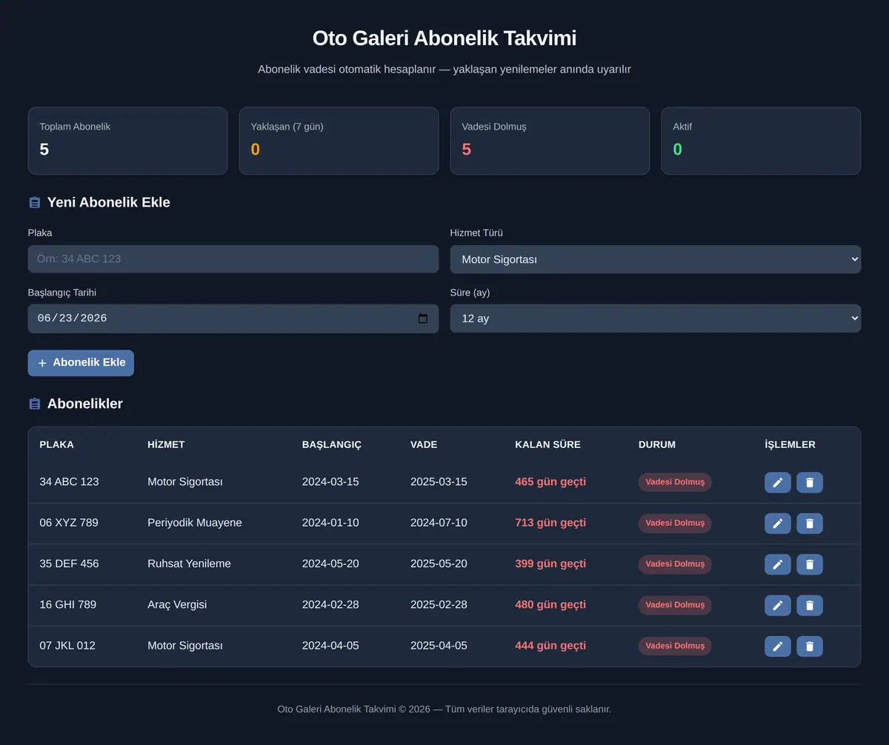Screen dimensions: 889x745
Task: Click the Araç Vergisi service cell
Action: tap(177, 604)
